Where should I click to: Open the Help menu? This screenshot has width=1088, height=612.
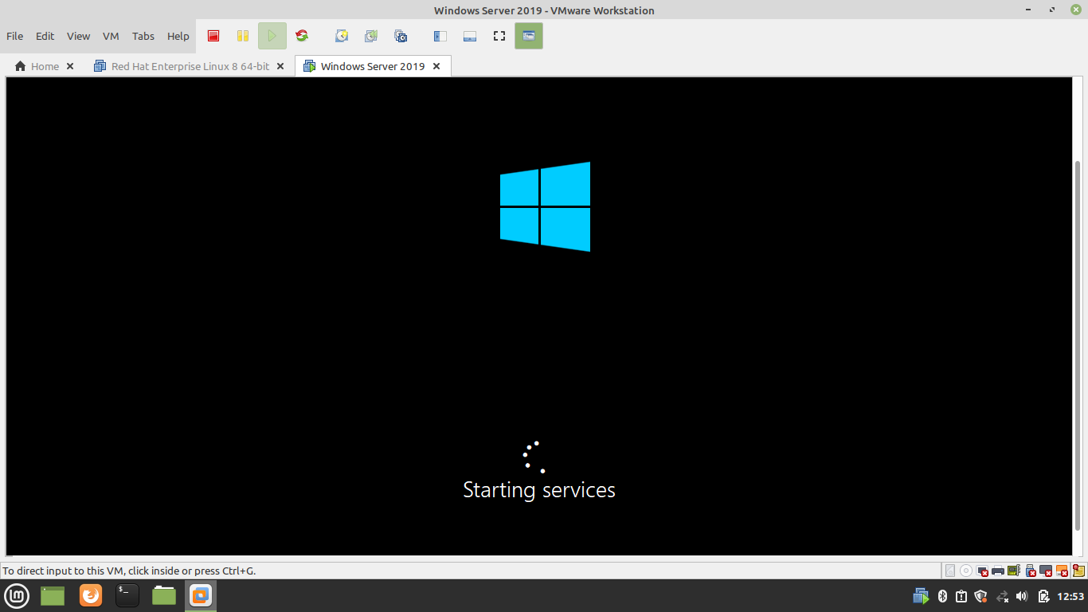178,36
